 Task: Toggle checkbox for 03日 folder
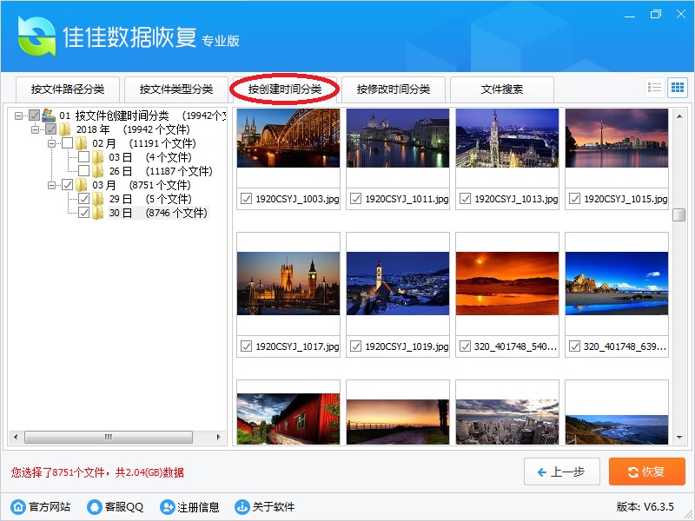84,157
